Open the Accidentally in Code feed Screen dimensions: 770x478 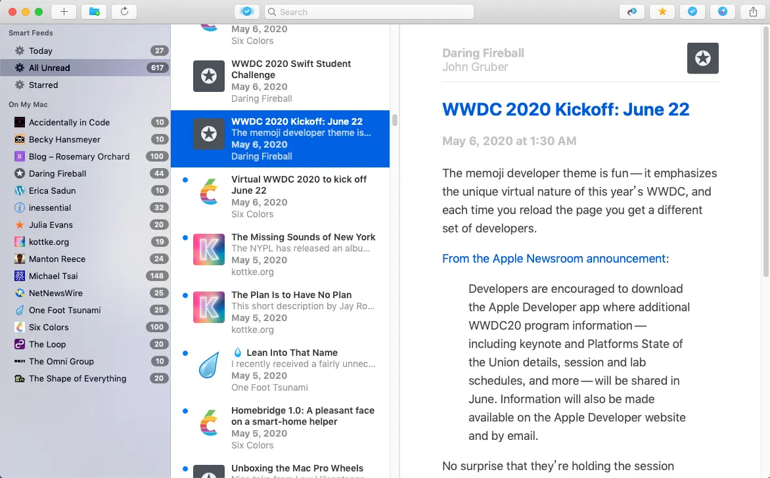pos(85,122)
